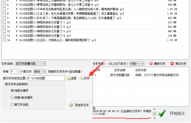The image size is (191, 123).
Task: Click the 新文件夹所在位置 path input field
Action: (46, 78)
